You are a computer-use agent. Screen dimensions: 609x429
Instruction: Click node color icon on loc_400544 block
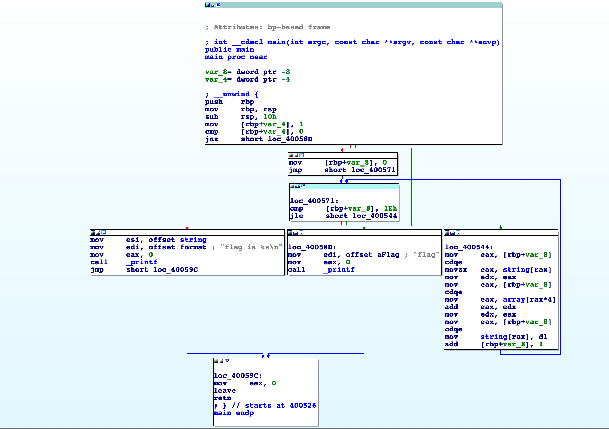pos(447,233)
